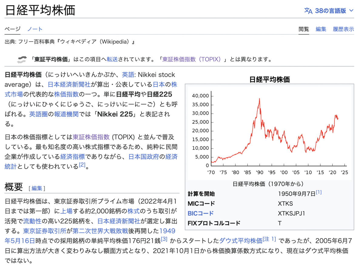Switch to the ノート tab
Image resolution: width=364 pixels, height=266 pixels.
pyautogui.click(x=35, y=29)
